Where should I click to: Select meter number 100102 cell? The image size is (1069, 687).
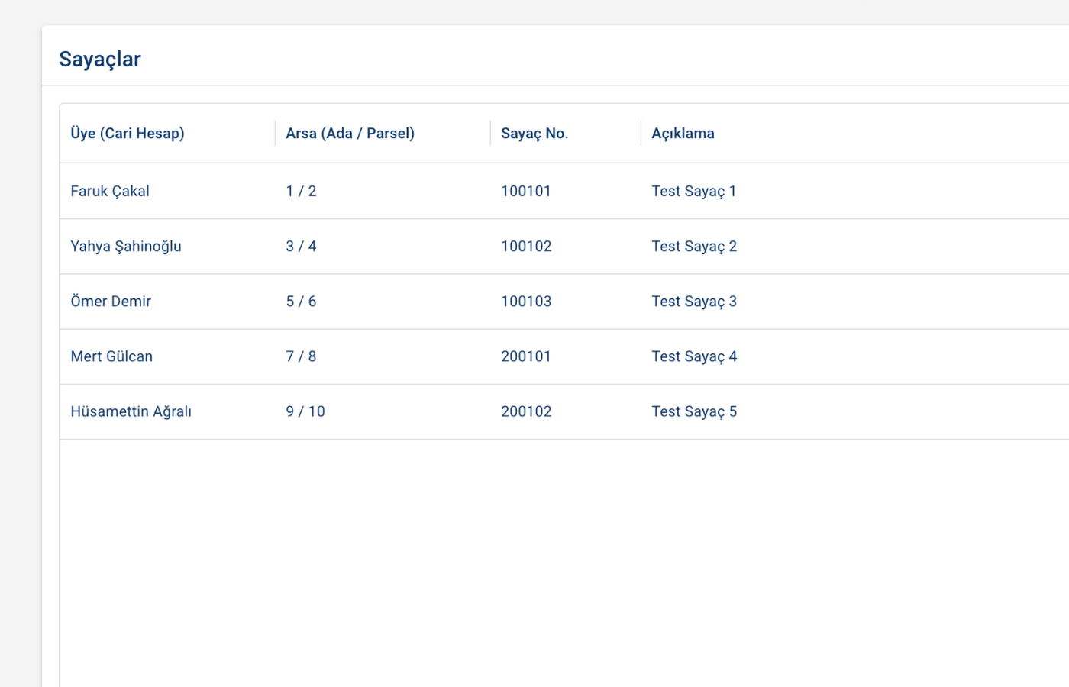click(526, 247)
